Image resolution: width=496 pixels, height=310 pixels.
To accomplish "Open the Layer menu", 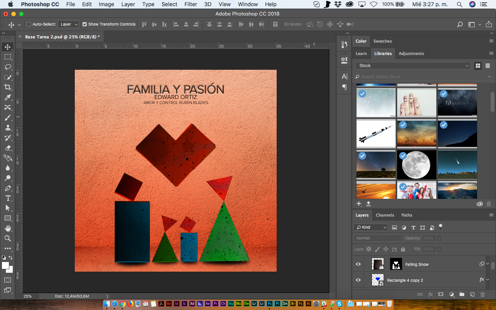I will coord(128,4).
